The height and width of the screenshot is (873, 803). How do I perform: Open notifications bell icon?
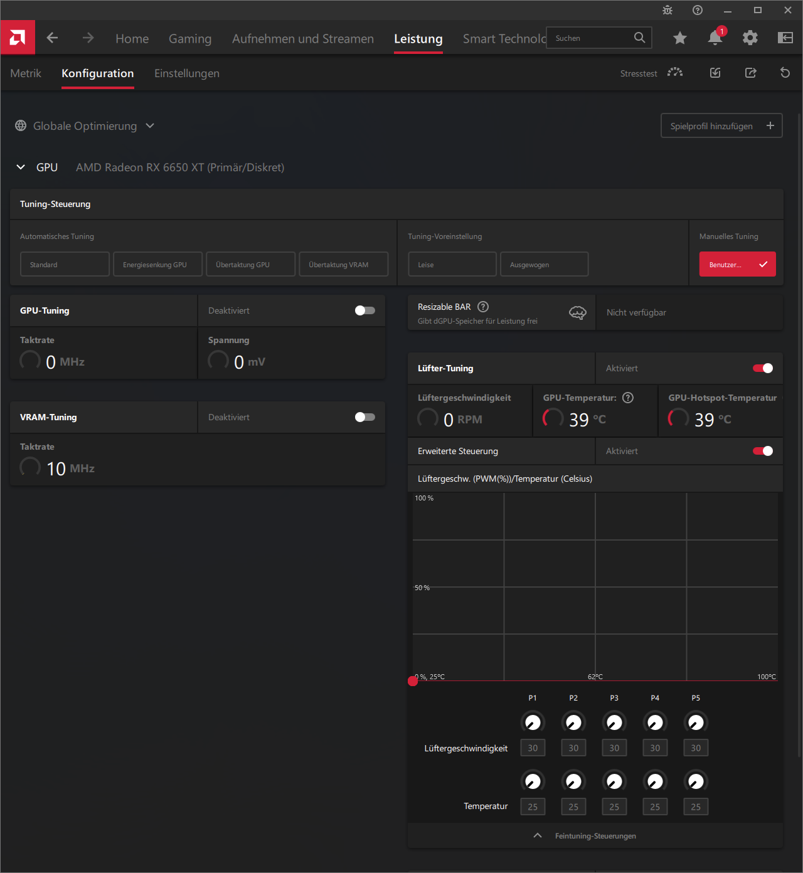tap(715, 38)
